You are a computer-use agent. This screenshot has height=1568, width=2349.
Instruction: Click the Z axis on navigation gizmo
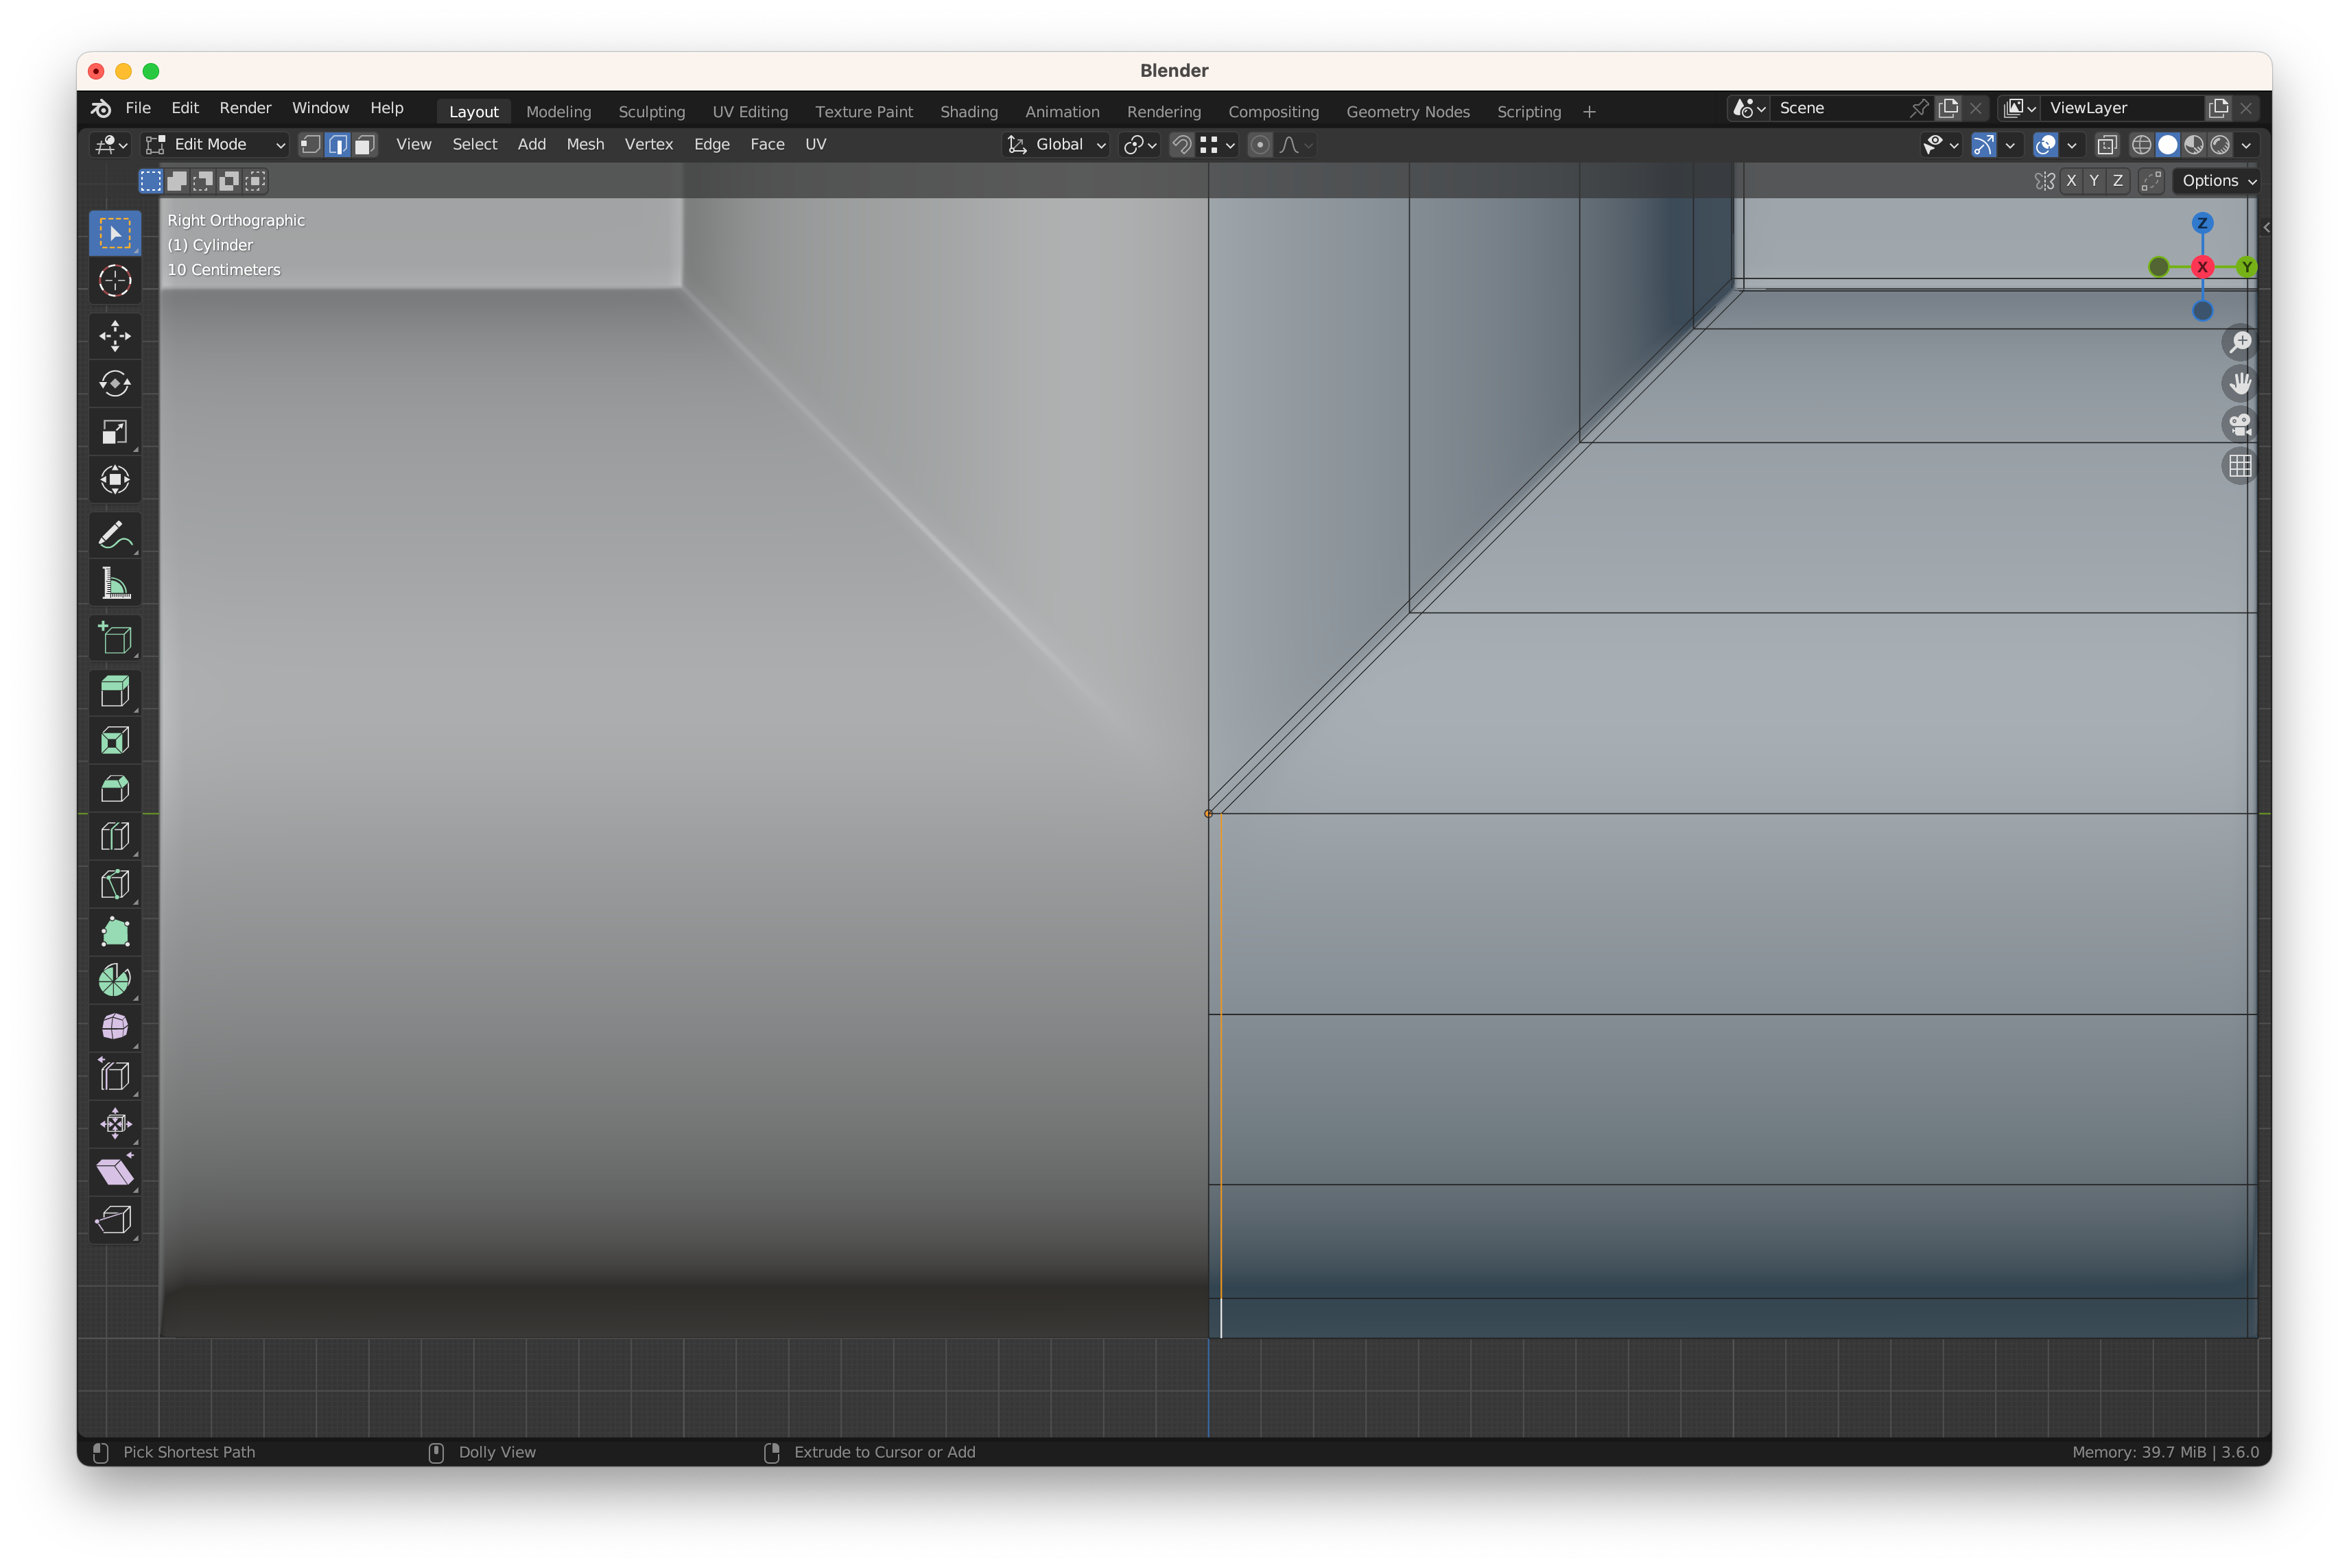(2202, 223)
